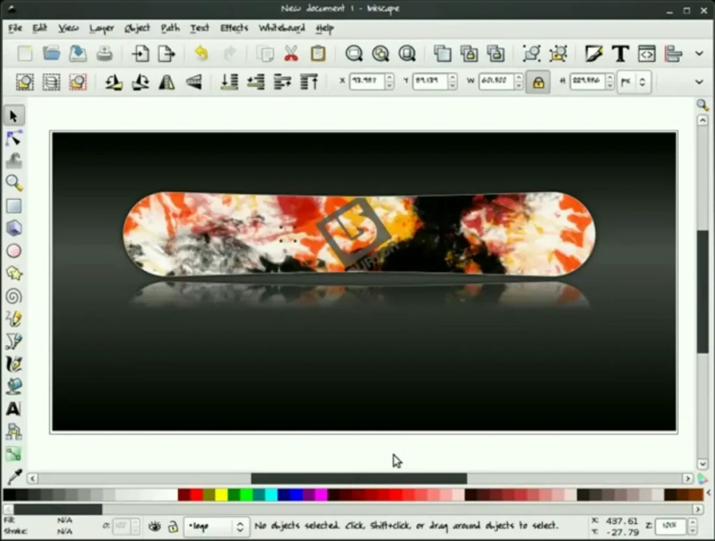The width and height of the screenshot is (715, 541).
Task: Open Align and Distribute dialog
Action: [673, 54]
